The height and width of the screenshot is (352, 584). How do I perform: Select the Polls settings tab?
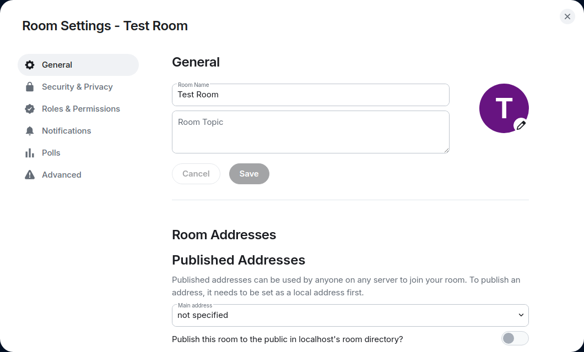click(51, 153)
